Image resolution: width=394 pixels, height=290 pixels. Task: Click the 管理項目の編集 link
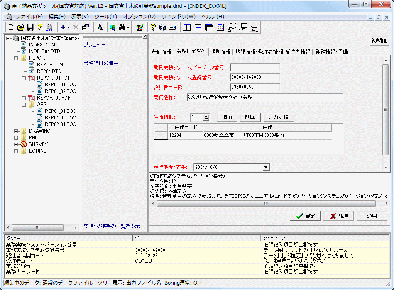pyautogui.click(x=101, y=63)
